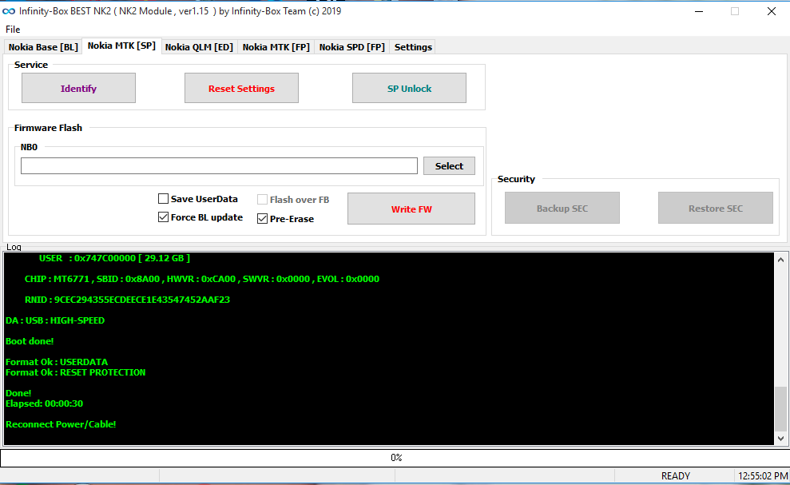The height and width of the screenshot is (485, 790).
Task: Click the log scrollbar up arrow
Action: pos(780,260)
